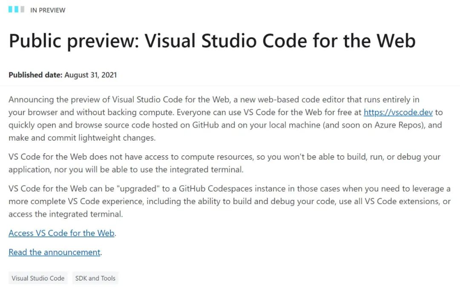Open Access VS Code for the Web link
460x287 pixels.
pos(61,233)
